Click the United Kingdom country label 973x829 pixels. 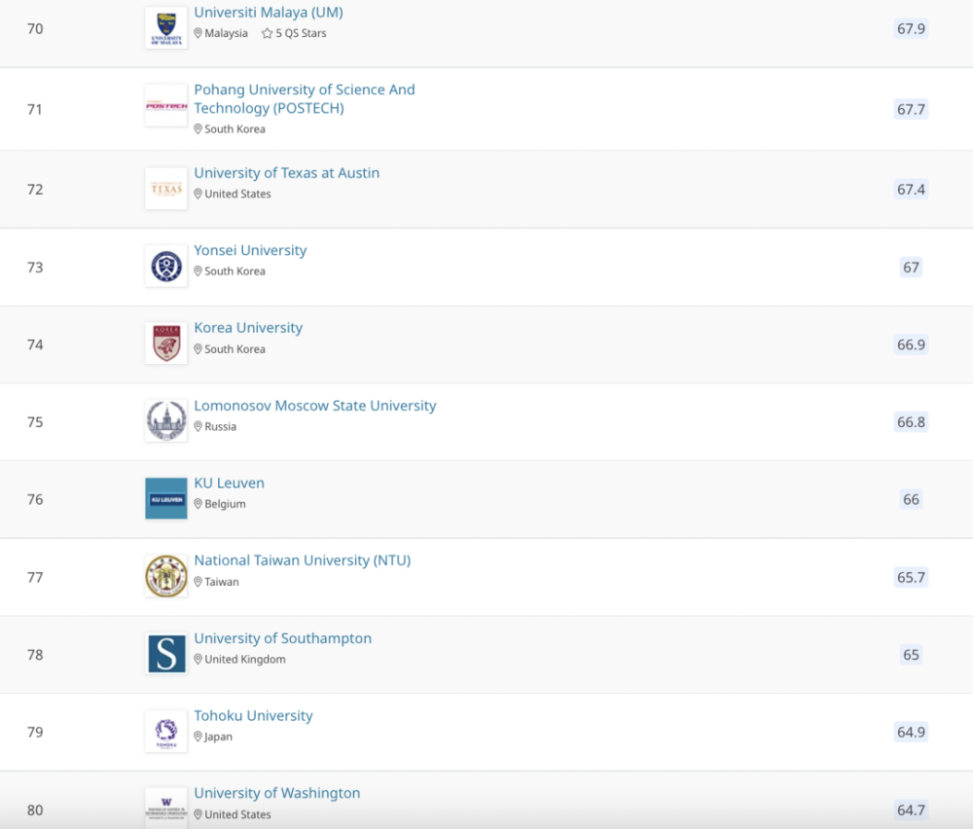pos(245,660)
